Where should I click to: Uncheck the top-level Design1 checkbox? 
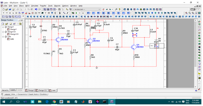point(6,27)
